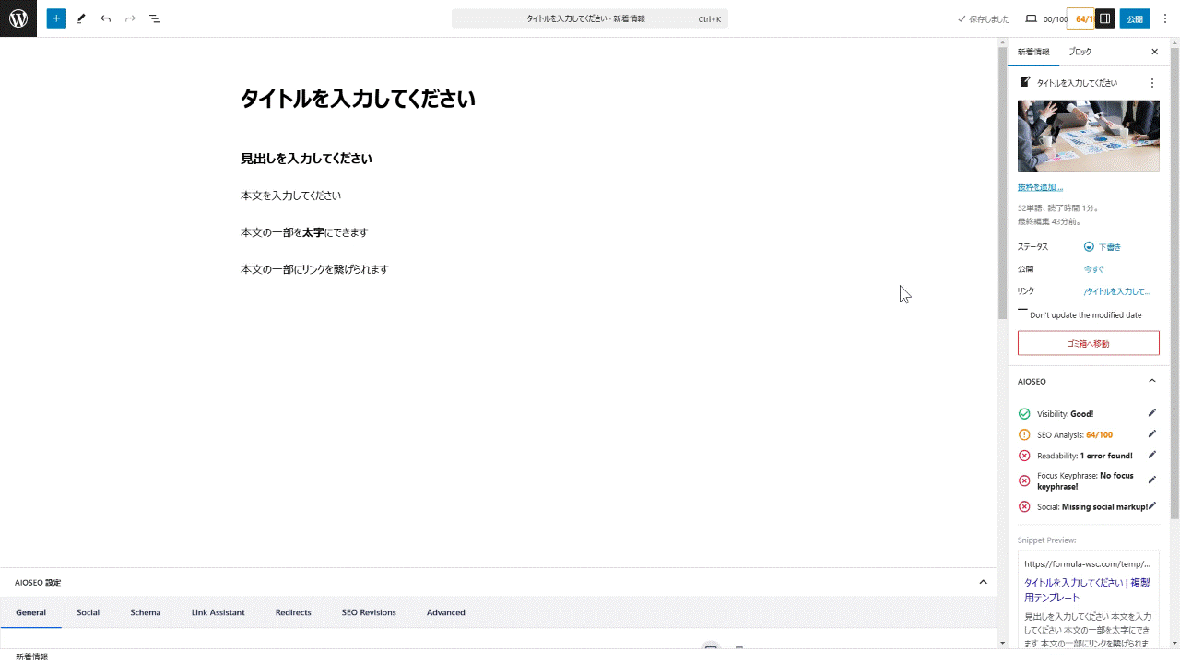The image size is (1180, 664).
Task: Click the AIOSEO 64/100 score button
Action: coord(1080,18)
